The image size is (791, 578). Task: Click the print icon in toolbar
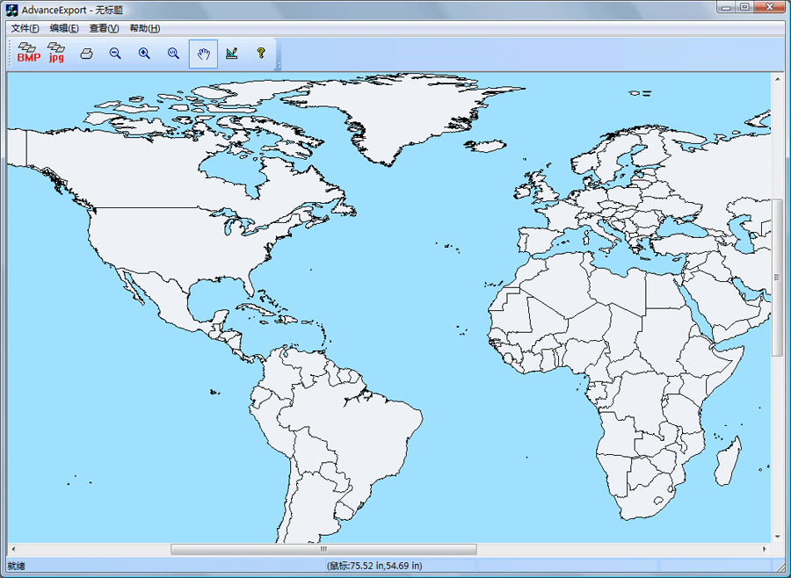(86, 54)
